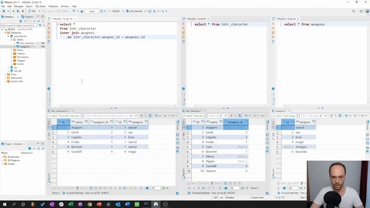The width and height of the screenshot is (370, 208).
Task: Open the MySQL active connection selector
Action: coord(116,11)
